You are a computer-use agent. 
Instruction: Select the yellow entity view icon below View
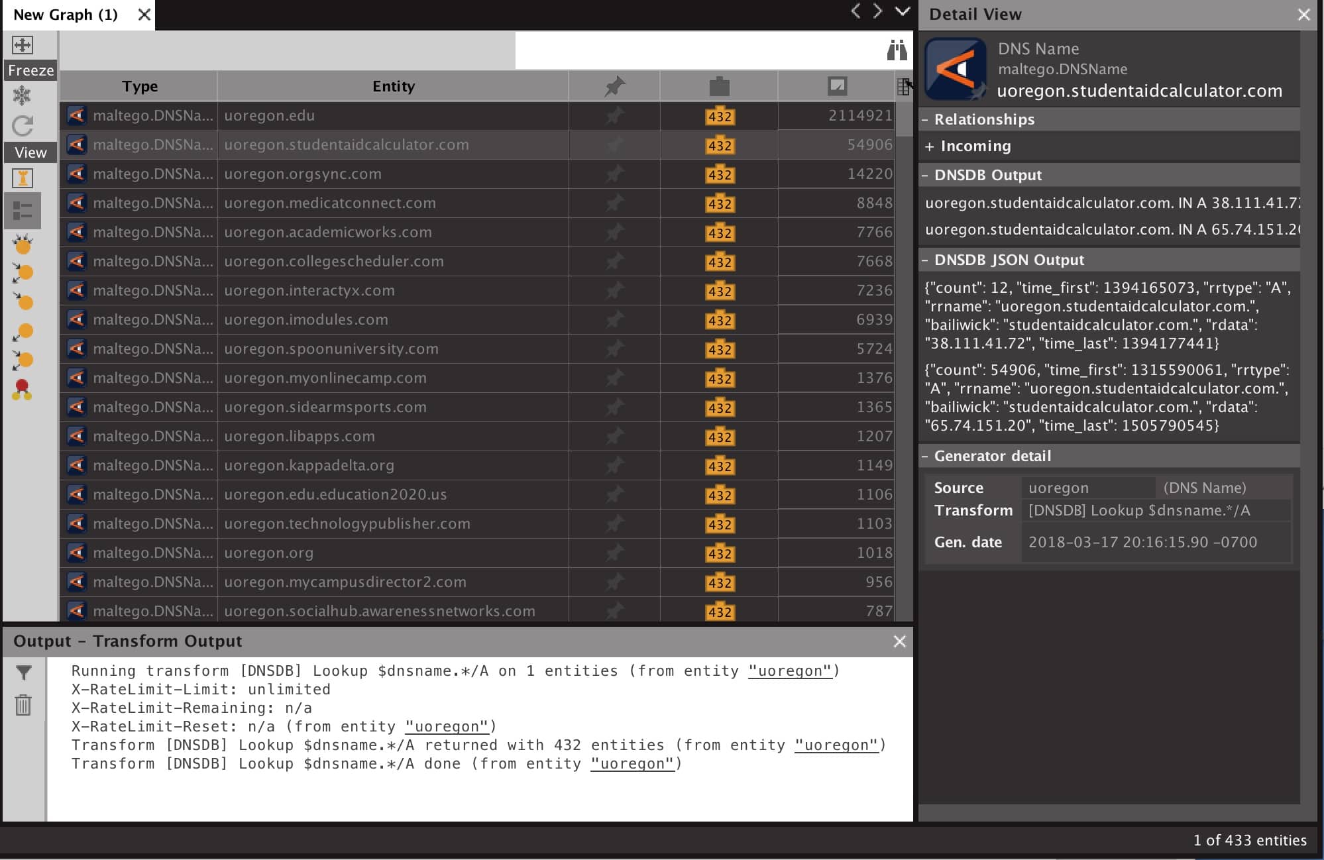point(23,178)
